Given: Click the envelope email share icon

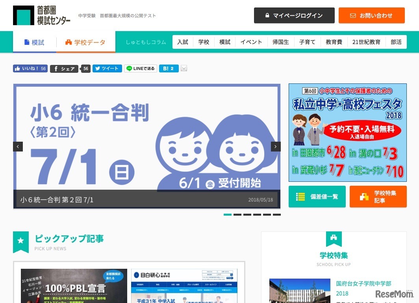Looking at the screenshot, I should (184, 68).
